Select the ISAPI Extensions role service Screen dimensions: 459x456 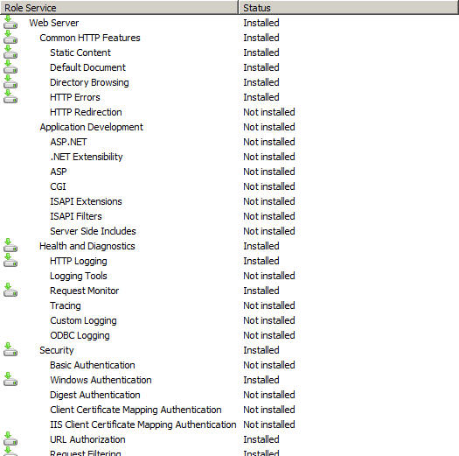[x=86, y=201]
